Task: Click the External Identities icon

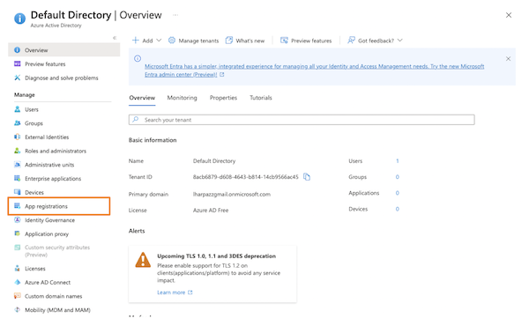Action: [18, 137]
